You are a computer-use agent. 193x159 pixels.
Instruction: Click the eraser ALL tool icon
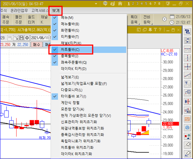coord(187,154)
